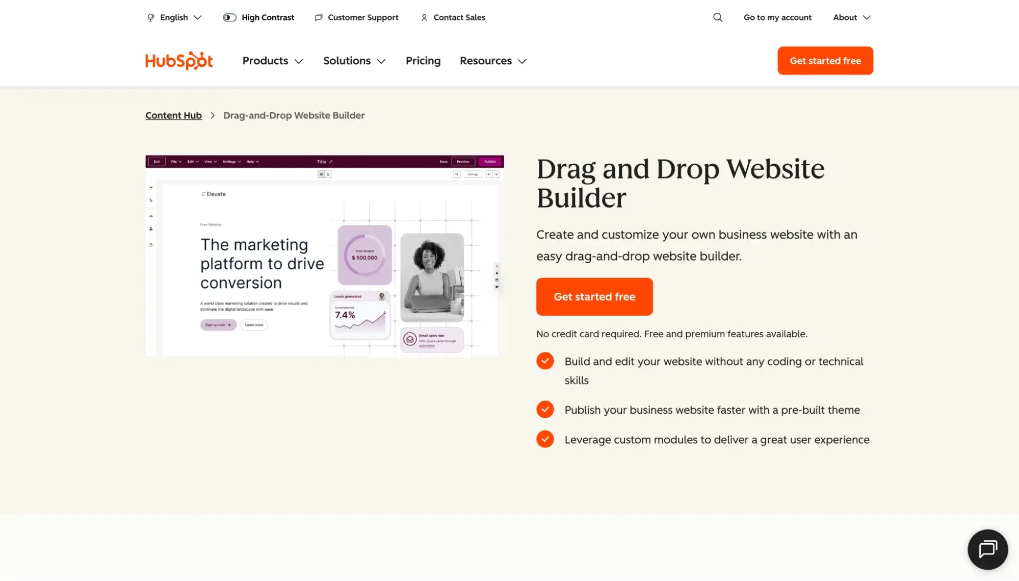Open the English language dropdown
Image resolution: width=1019 pixels, height=581 pixels.
[173, 17]
